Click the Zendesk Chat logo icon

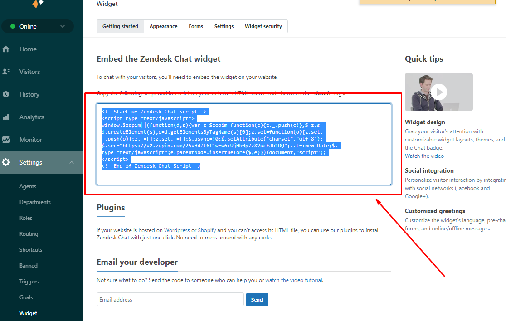pos(38,4)
